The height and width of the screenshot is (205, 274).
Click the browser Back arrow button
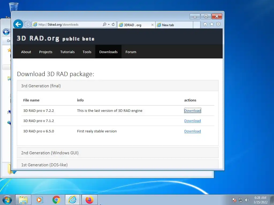tap(18, 24)
